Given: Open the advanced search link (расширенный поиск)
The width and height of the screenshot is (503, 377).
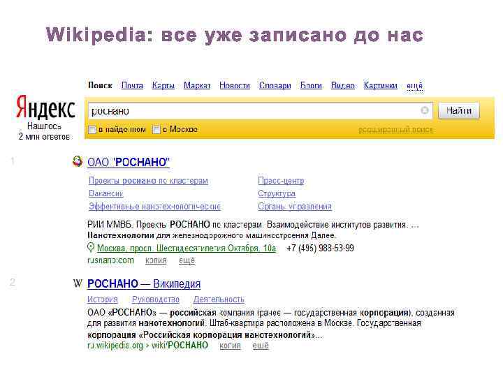Looking at the screenshot, I should point(395,130).
